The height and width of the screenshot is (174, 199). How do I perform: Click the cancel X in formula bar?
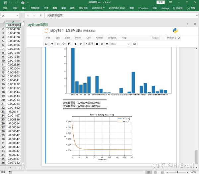pyautogui.click(x=28, y=16)
